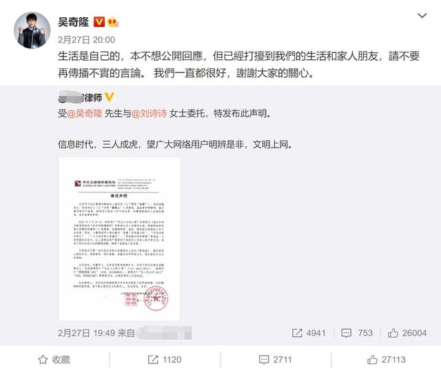
Task: Click the crown membership badge icon
Action: [x=113, y=22]
